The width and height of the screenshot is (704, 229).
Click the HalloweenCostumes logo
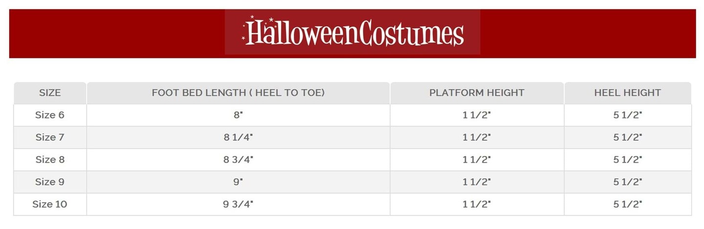click(352, 33)
